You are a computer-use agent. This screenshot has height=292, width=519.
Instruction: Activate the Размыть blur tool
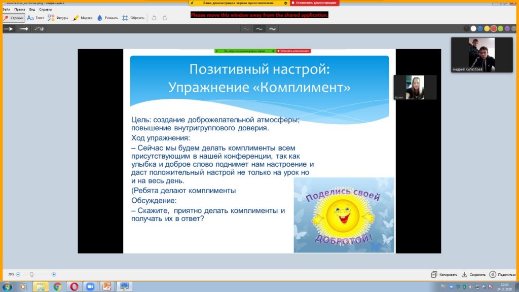point(107,18)
